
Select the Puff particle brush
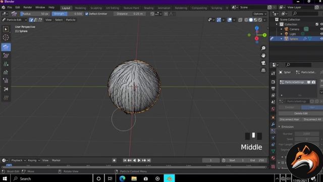coord(6,81)
